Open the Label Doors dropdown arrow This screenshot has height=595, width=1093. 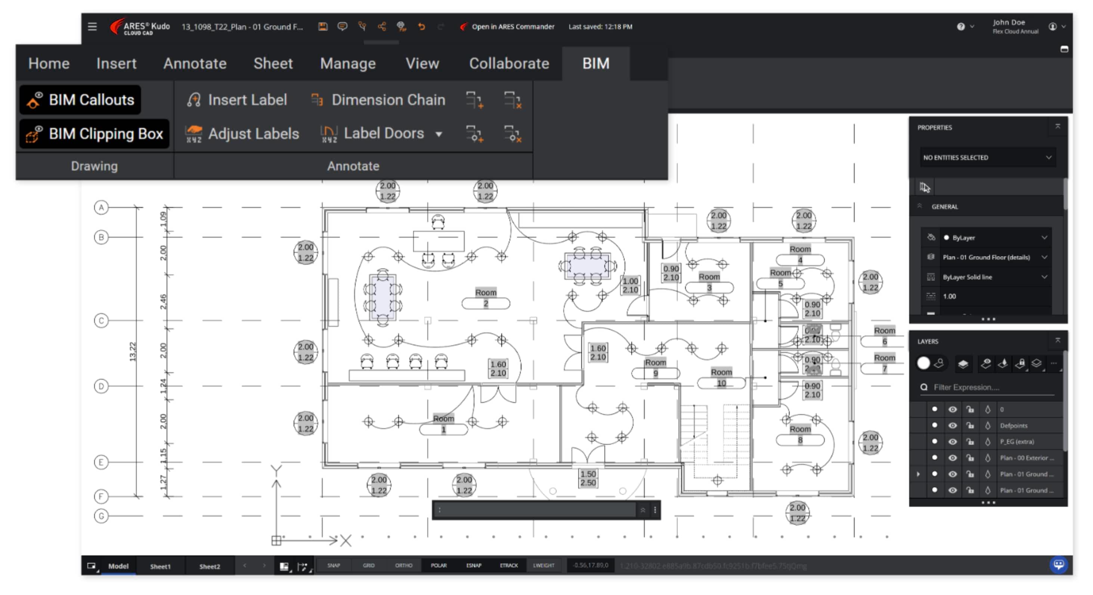439,134
